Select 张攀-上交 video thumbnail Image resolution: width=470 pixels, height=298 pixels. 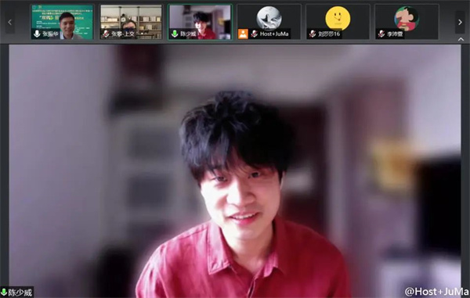click(131, 22)
